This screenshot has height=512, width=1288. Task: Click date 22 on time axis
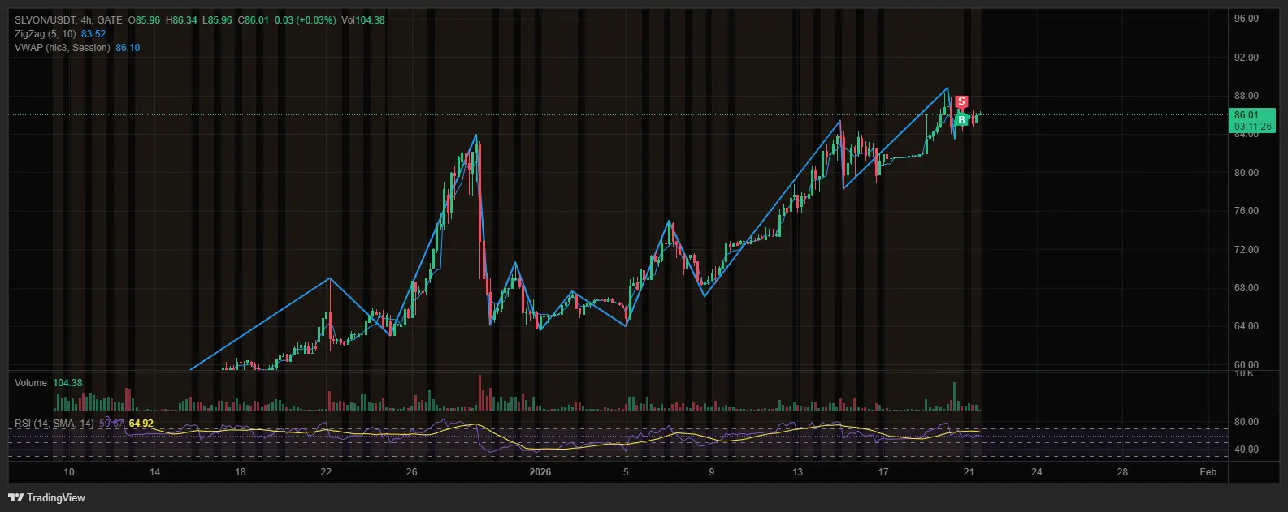326,472
